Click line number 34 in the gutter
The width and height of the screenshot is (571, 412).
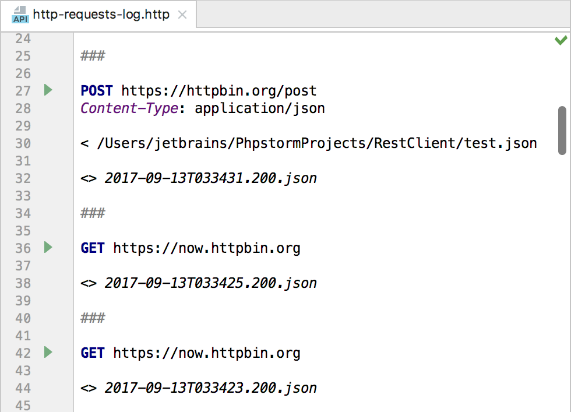[23, 213]
